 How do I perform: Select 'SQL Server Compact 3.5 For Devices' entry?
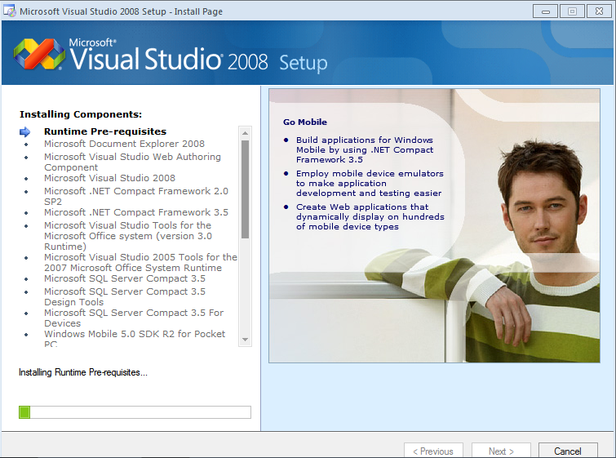[134, 318]
